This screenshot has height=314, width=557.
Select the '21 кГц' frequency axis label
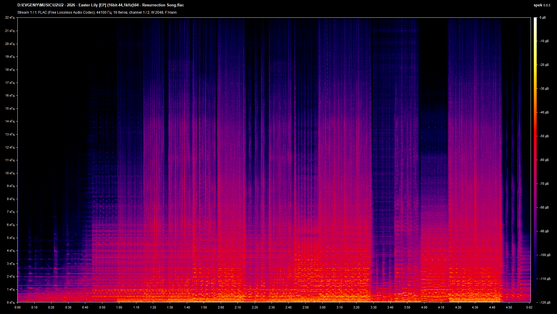pos(10,31)
